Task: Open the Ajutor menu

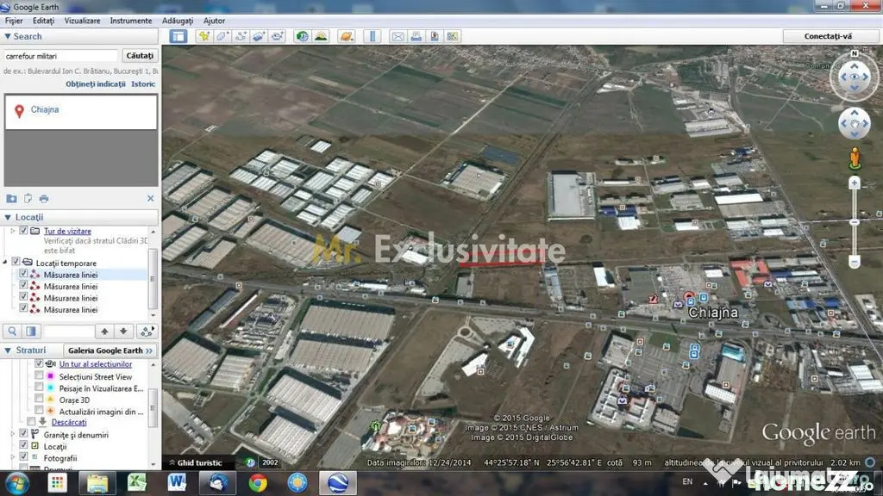Action: (214, 21)
